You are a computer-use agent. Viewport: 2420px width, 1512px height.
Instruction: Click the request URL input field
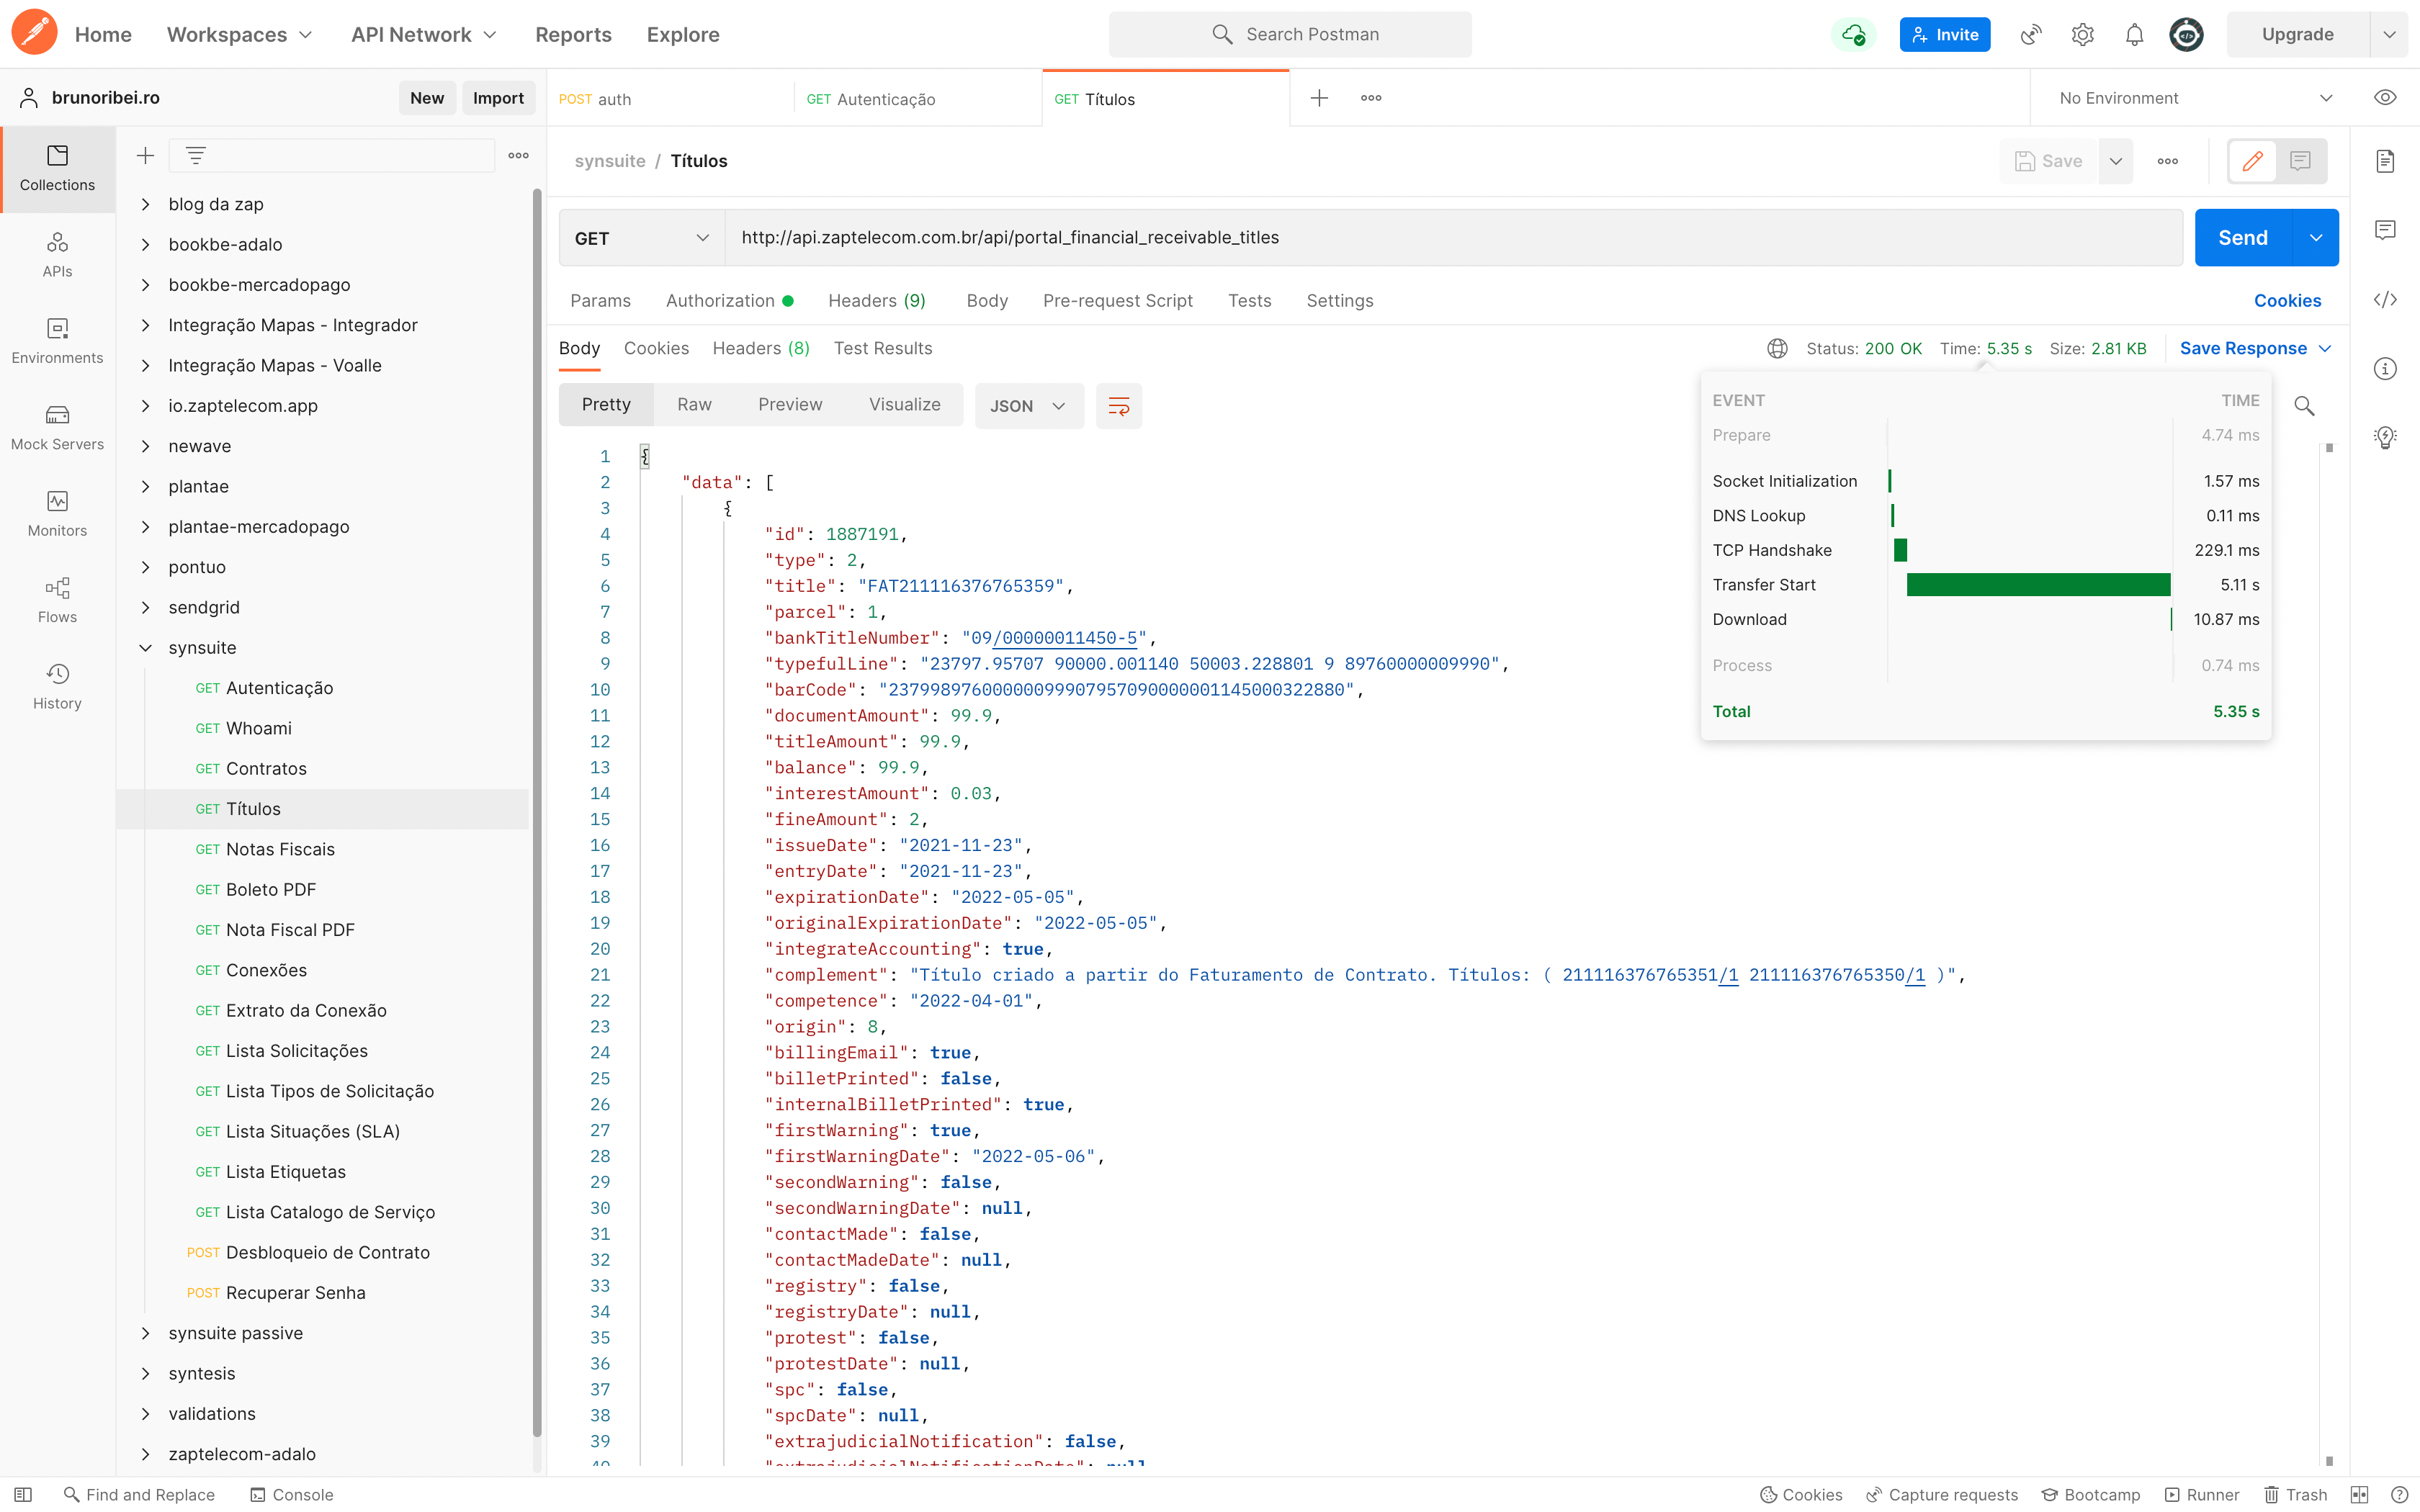(x=1453, y=238)
